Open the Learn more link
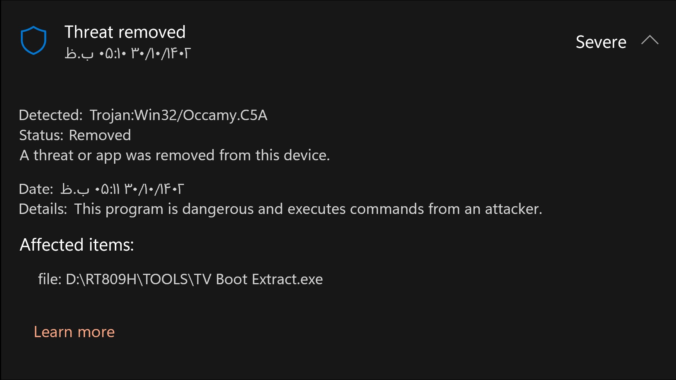The height and width of the screenshot is (380, 676). [x=74, y=332]
